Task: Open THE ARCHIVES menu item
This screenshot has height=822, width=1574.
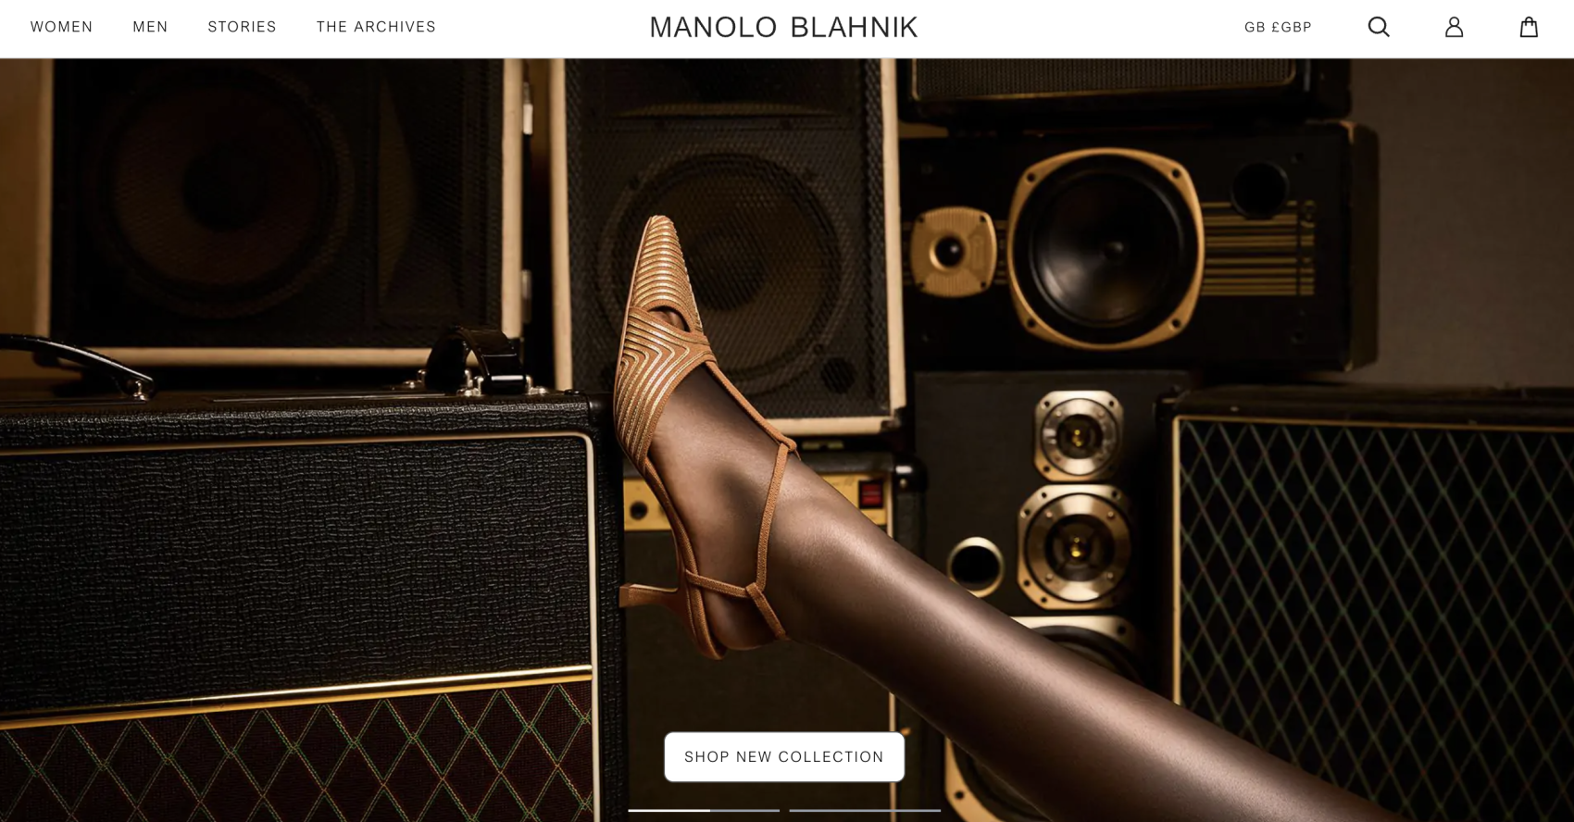Action: (376, 27)
